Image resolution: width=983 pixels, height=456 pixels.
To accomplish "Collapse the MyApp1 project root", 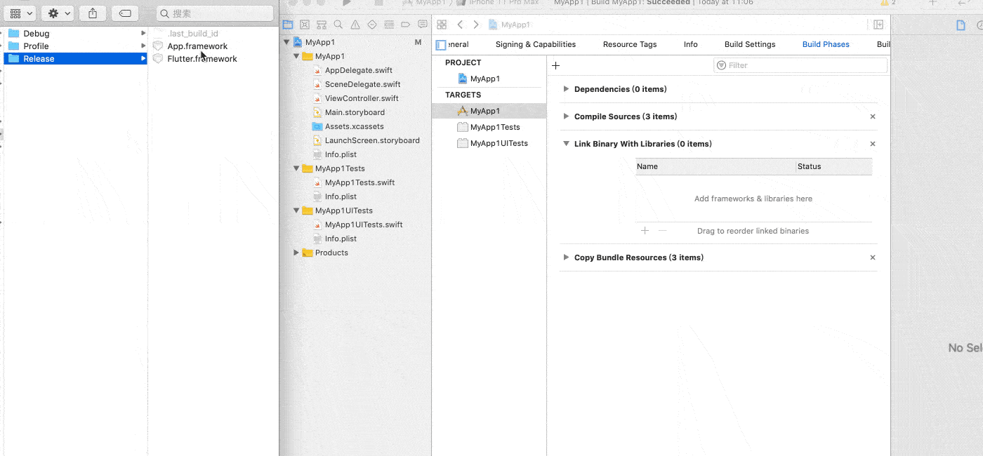I will tap(286, 42).
